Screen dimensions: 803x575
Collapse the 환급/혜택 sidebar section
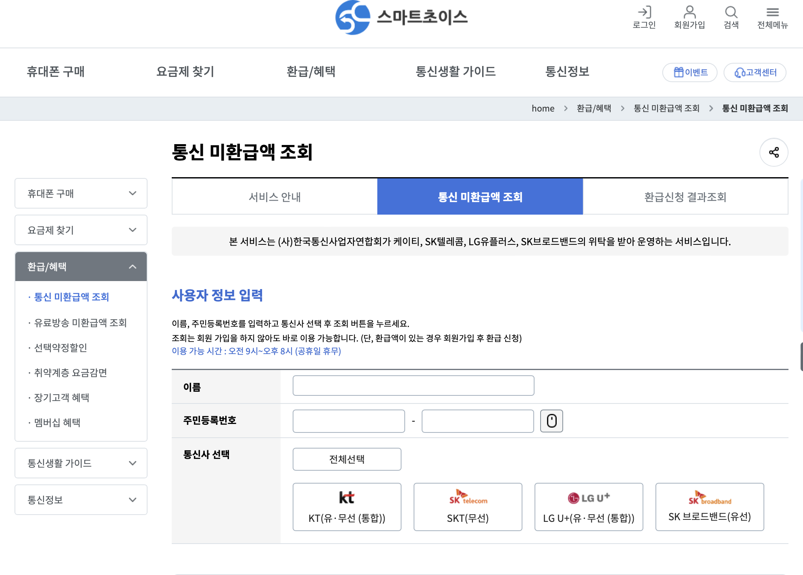[81, 266]
